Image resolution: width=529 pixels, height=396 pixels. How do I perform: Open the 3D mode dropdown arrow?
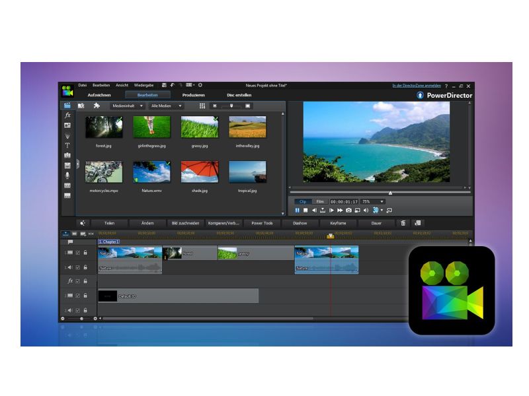point(382,211)
